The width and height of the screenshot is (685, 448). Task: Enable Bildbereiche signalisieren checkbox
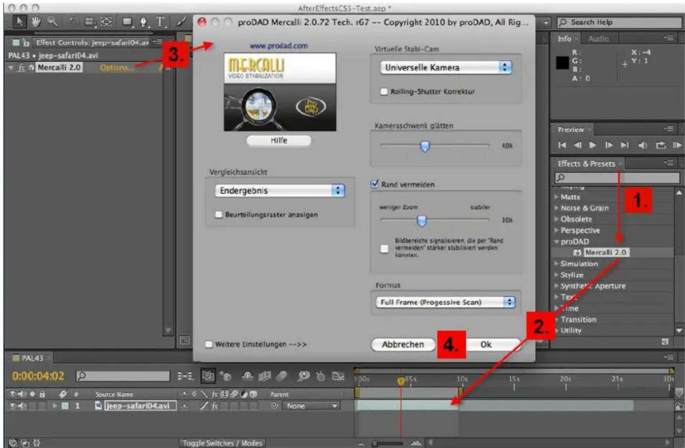tap(384, 248)
